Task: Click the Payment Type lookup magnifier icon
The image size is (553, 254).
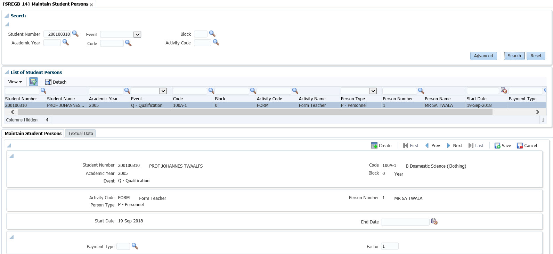Action: click(x=135, y=246)
